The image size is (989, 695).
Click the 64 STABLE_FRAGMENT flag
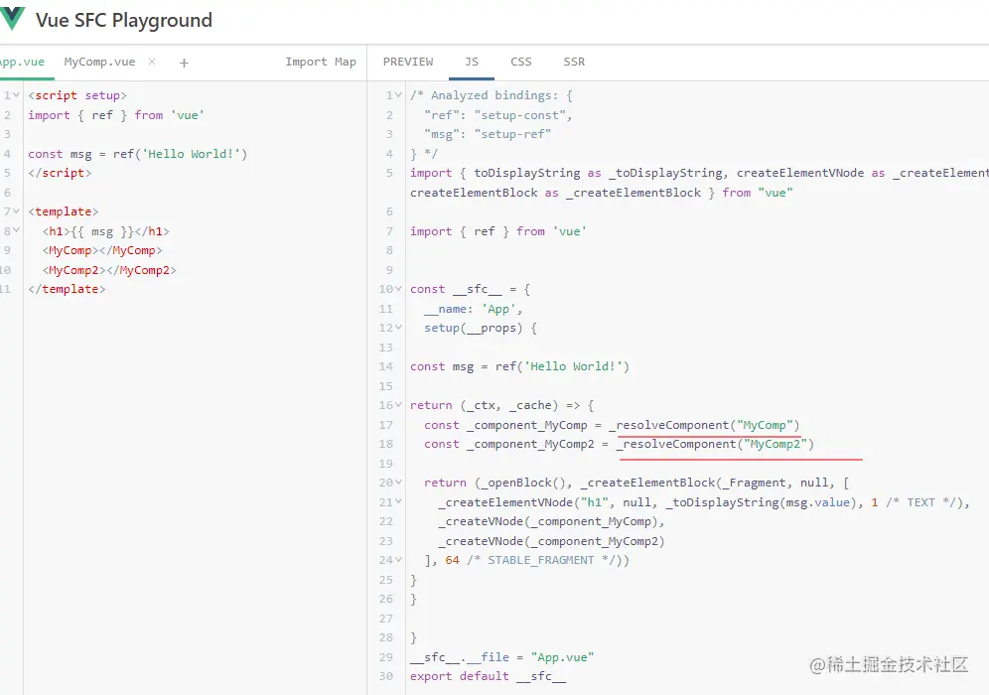(452, 560)
